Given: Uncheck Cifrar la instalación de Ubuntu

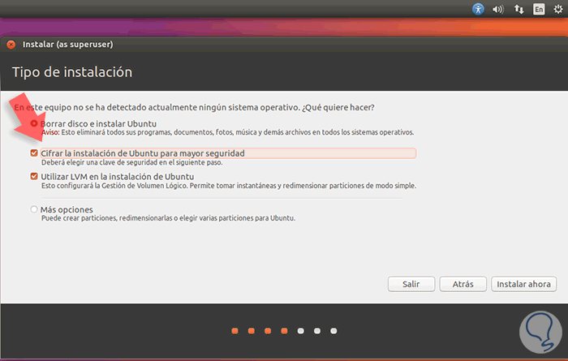Looking at the screenshot, I should 34,153.
